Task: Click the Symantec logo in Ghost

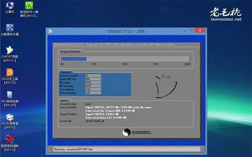Action: (137, 132)
